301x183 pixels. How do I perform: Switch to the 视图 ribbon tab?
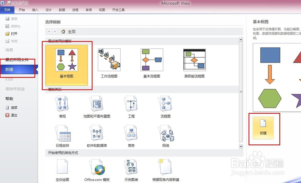[102, 10]
